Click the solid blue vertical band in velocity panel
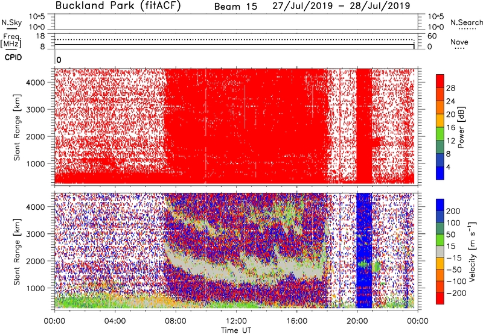This screenshot has width=483, height=334. 364,250
